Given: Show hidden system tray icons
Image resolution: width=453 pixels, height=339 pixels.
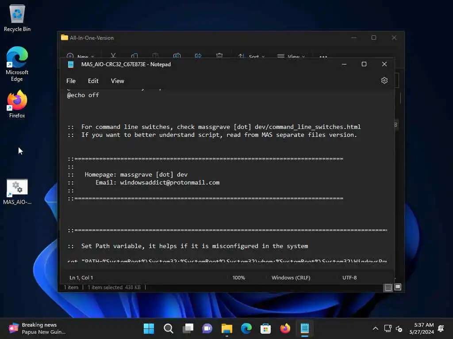Looking at the screenshot, I should 375,328.
